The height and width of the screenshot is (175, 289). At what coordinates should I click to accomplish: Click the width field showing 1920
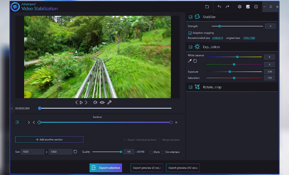(x=33, y=152)
